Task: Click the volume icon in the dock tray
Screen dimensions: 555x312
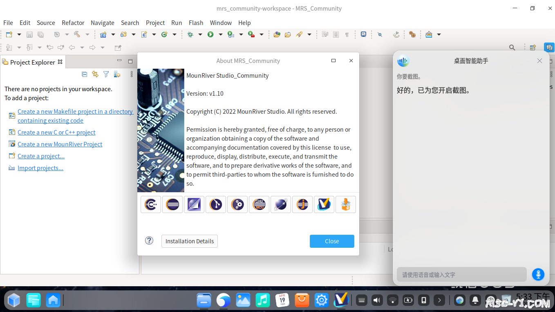Action: 377,301
